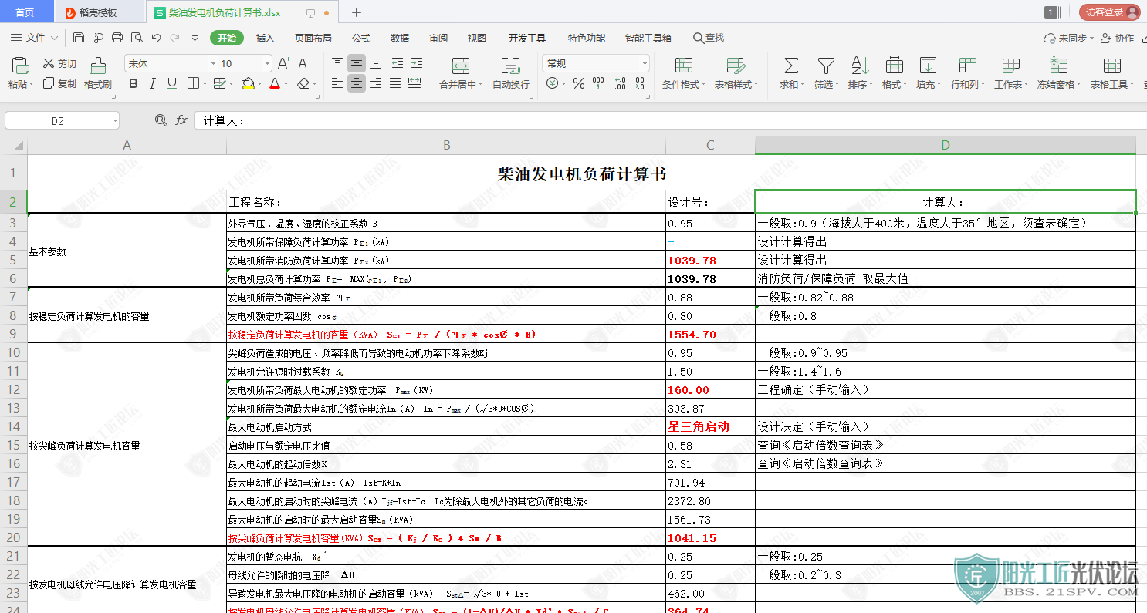The image size is (1147, 613).
Task: Click the fx insert function icon
Action: 181,120
